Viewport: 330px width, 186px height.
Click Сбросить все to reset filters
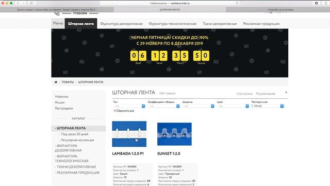click(x=125, y=111)
